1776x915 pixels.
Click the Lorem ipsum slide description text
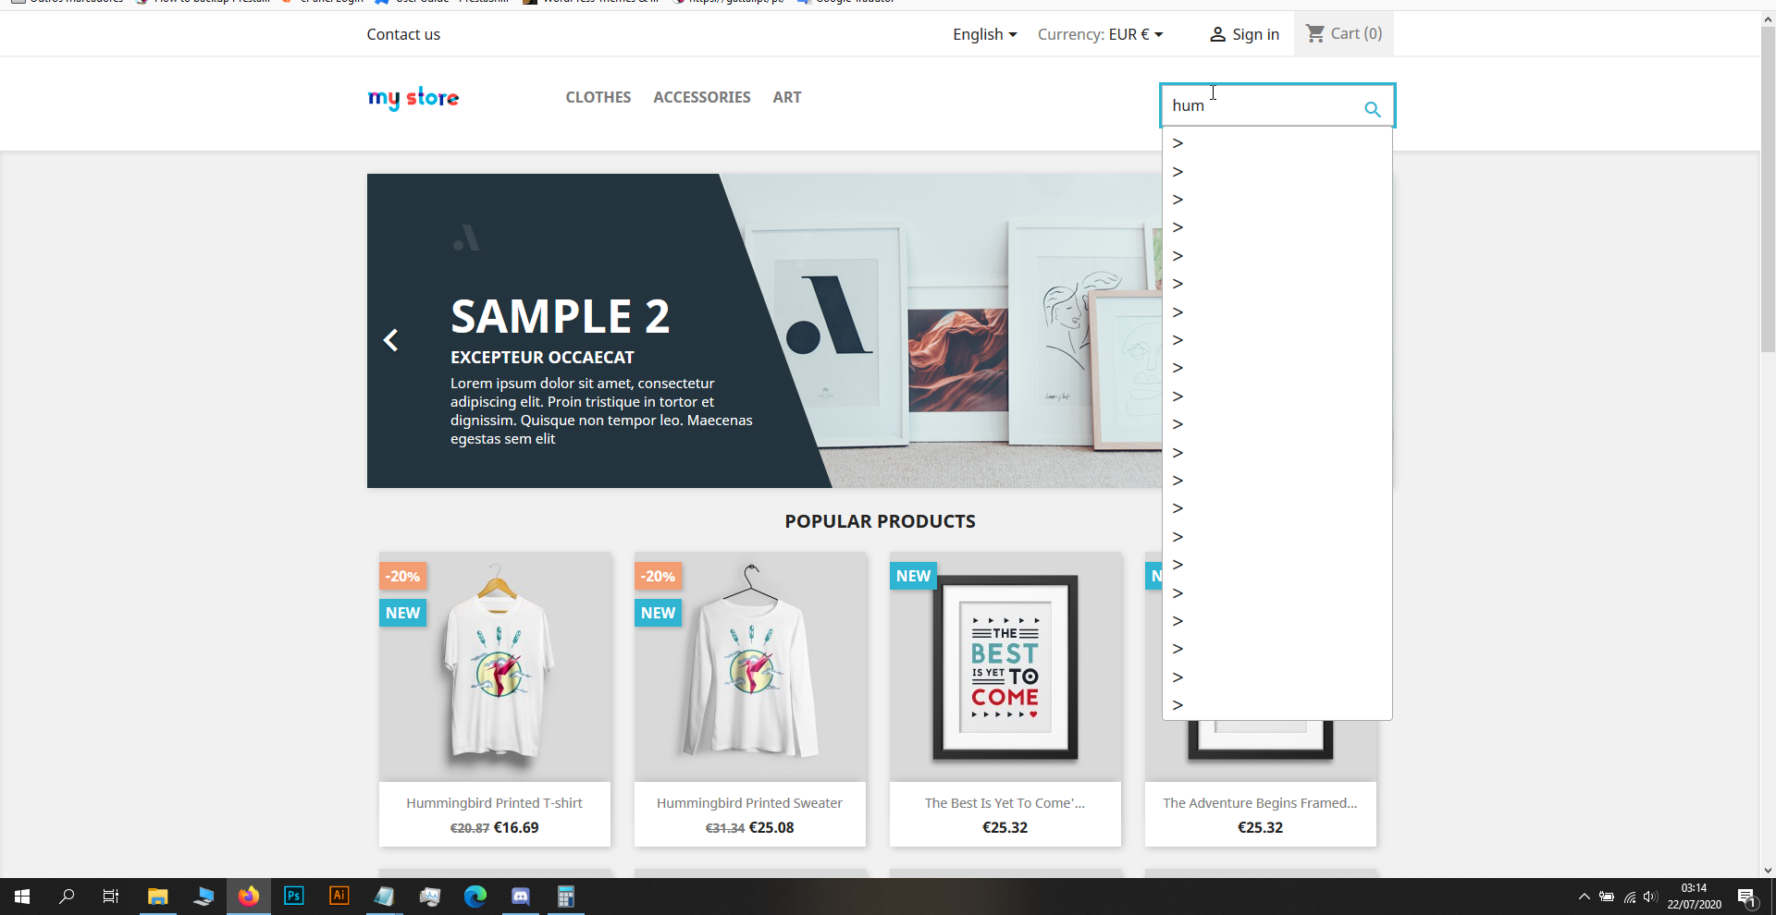[x=602, y=411]
